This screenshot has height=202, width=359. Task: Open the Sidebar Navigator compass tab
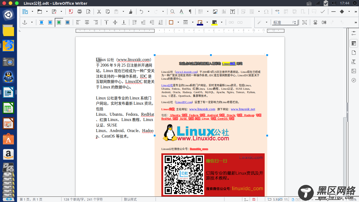pyautogui.click(x=354, y=80)
